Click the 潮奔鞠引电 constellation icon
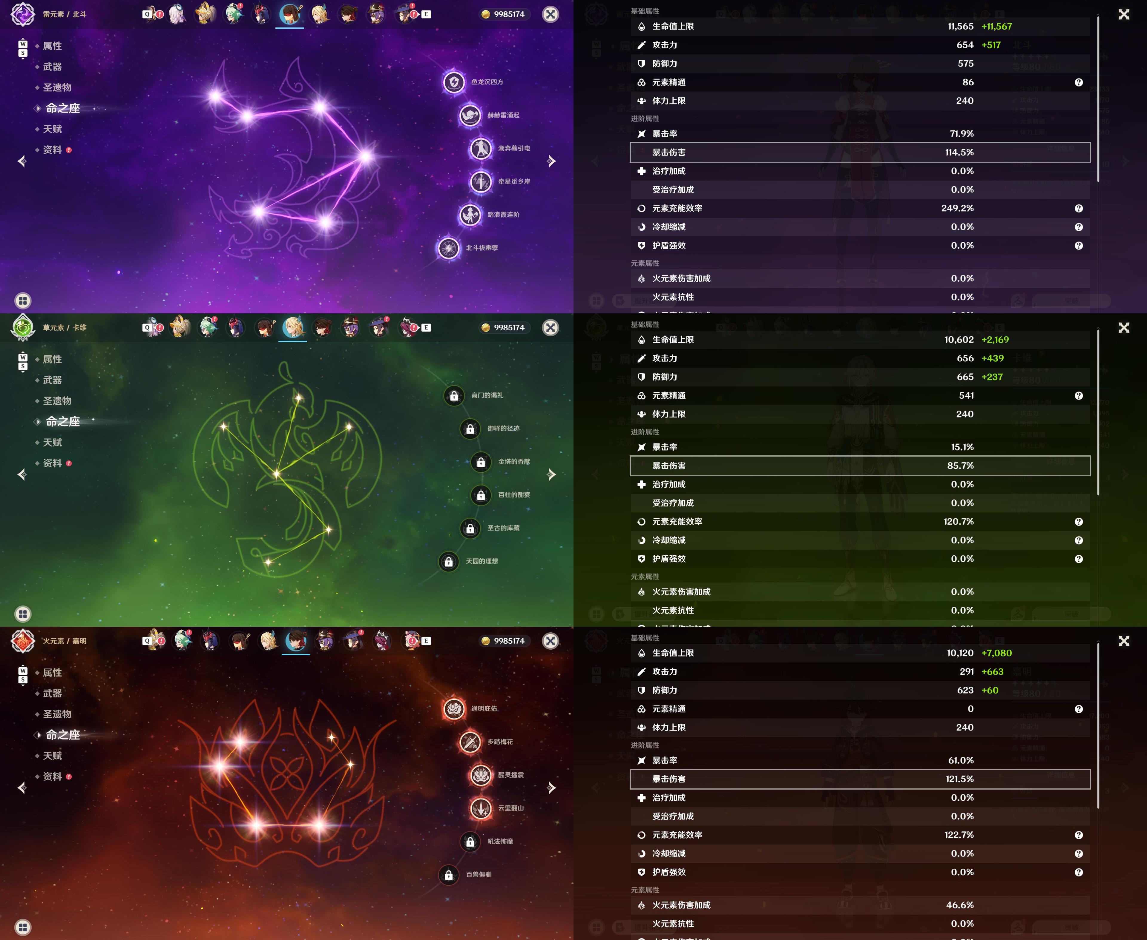 (x=481, y=148)
